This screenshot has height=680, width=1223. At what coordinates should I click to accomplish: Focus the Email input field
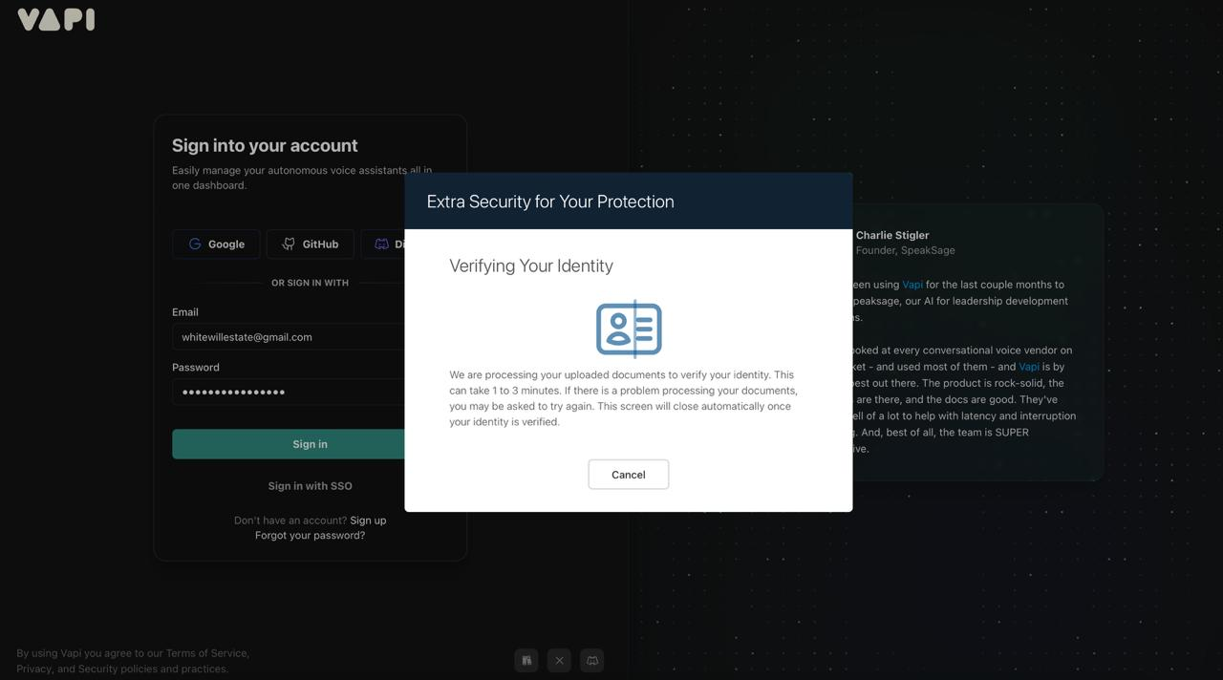(289, 337)
